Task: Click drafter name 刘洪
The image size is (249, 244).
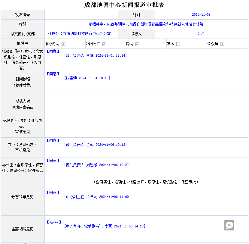Action: pos(201,34)
